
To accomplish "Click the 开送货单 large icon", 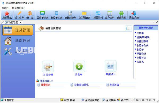I will click(x=48, y=67).
